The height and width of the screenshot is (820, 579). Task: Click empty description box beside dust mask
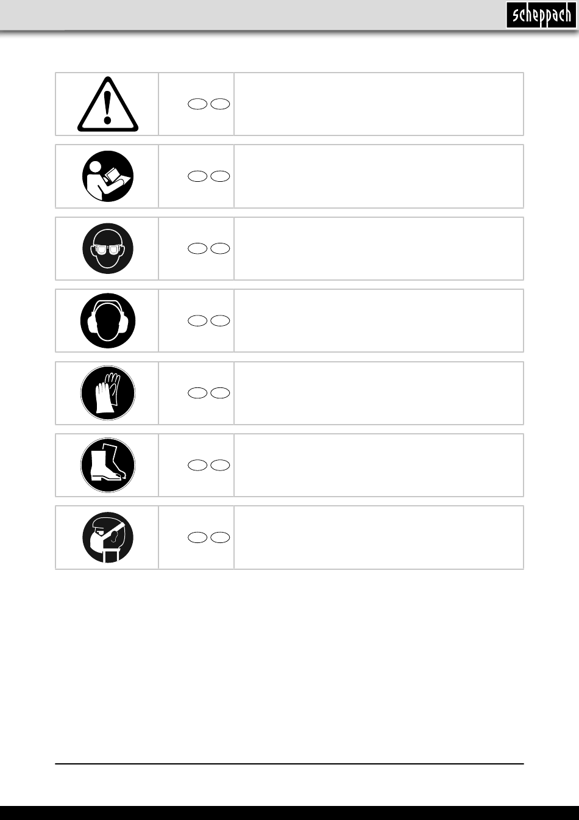pos(378,538)
